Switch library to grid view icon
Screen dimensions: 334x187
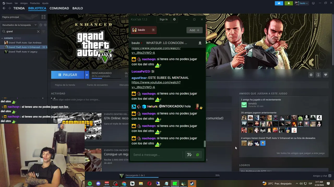(x=43, y=17)
